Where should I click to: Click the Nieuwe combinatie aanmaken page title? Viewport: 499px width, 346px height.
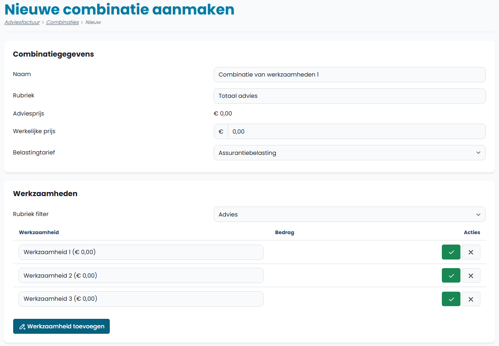click(x=119, y=9)
